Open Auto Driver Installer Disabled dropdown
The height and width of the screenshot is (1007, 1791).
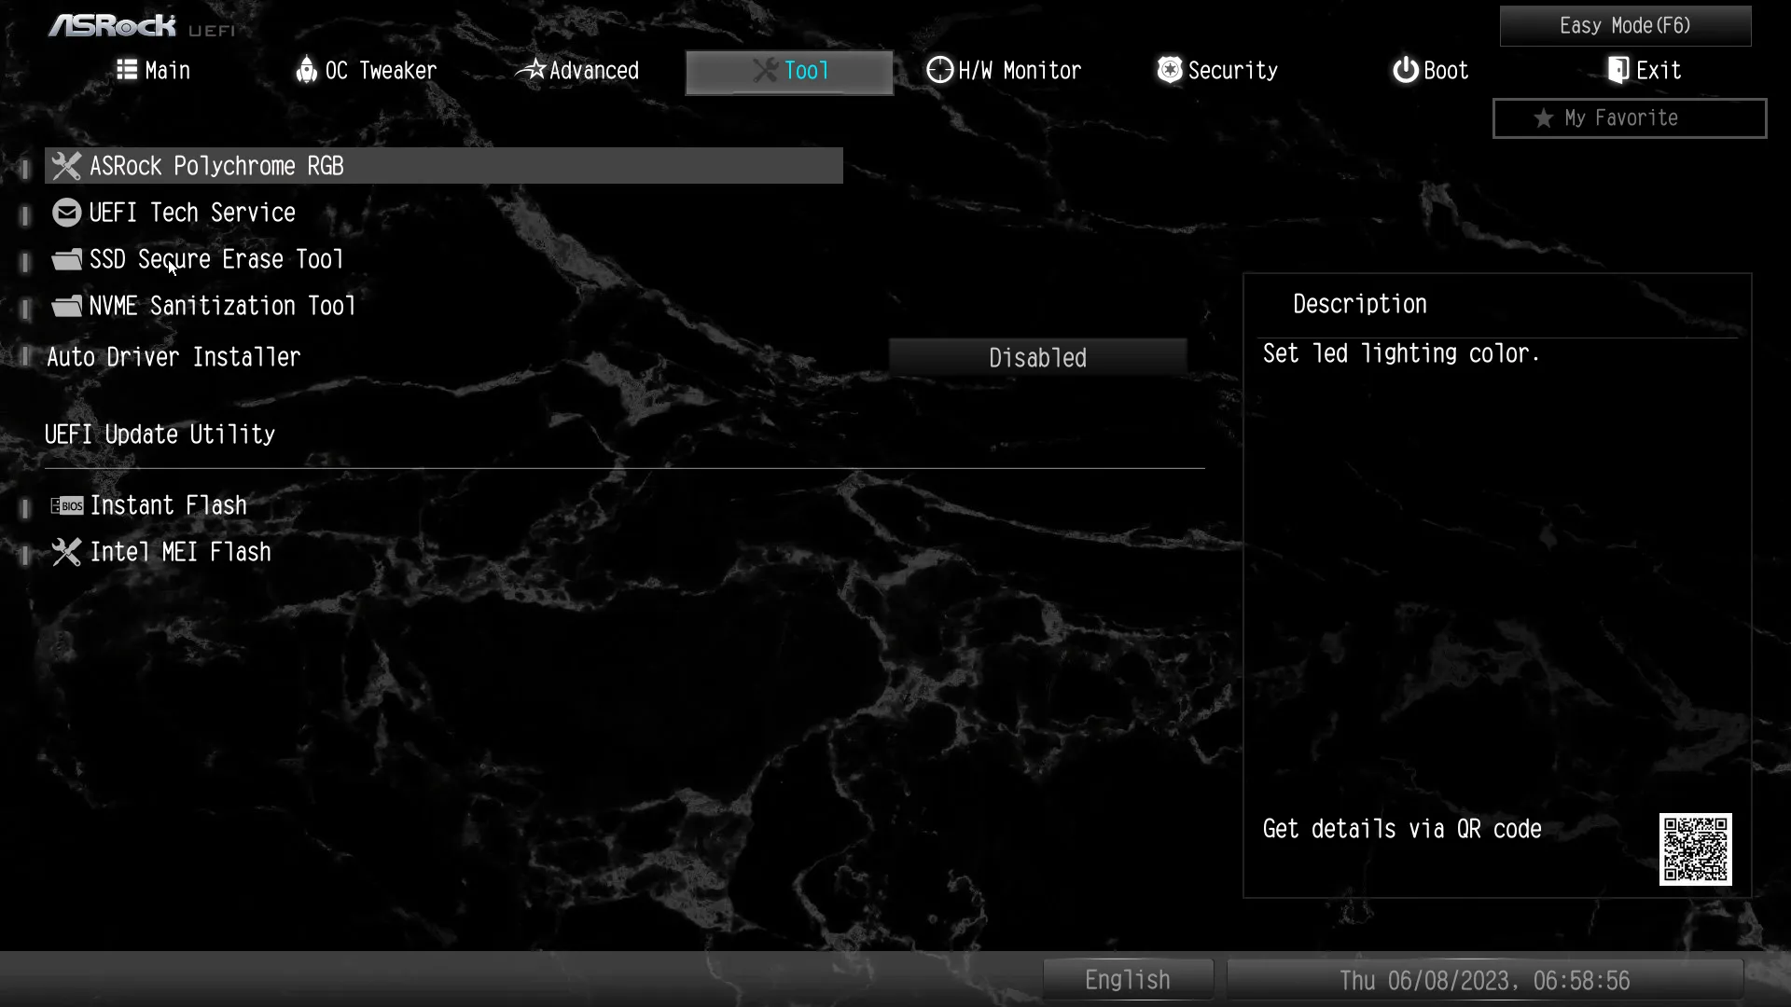pyautogui.click(x=1037, y=358)
